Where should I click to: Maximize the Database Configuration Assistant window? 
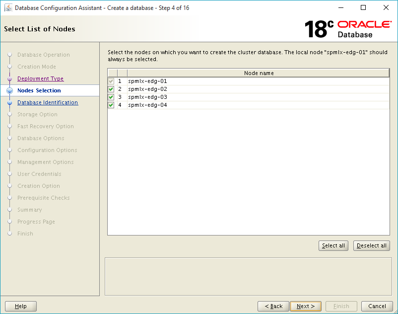tap(363, 7)
